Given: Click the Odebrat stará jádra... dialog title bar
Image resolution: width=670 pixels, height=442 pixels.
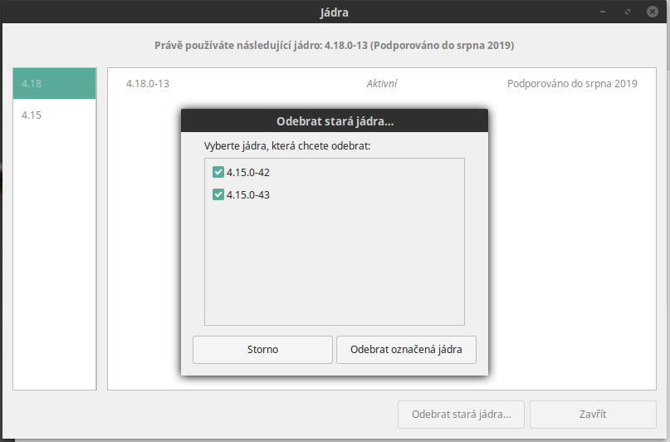Looking at the screenshot, I should click(x=335, y=121).
